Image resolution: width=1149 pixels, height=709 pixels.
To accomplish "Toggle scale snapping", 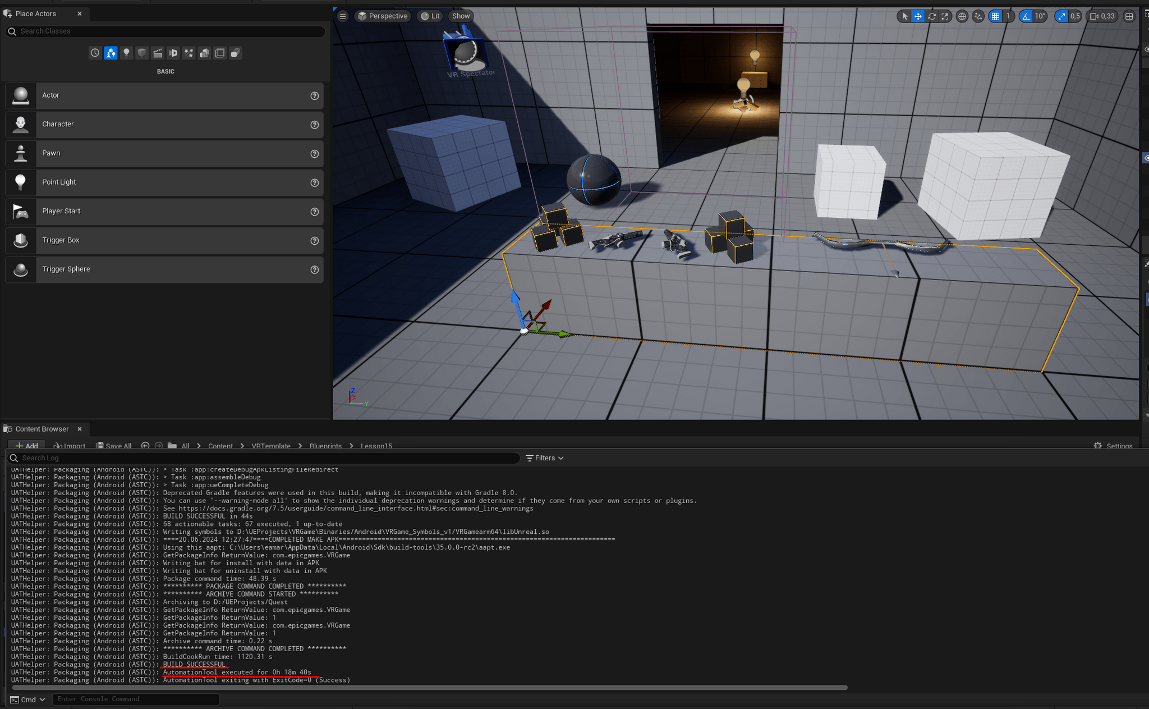I will click(1061, 16).
